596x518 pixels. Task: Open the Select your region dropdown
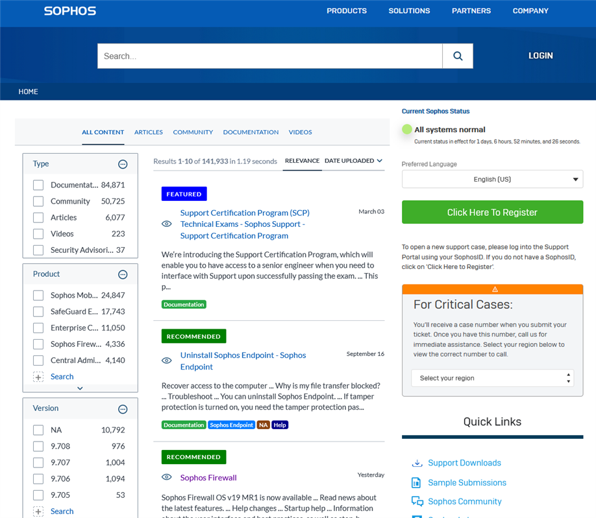492,378
